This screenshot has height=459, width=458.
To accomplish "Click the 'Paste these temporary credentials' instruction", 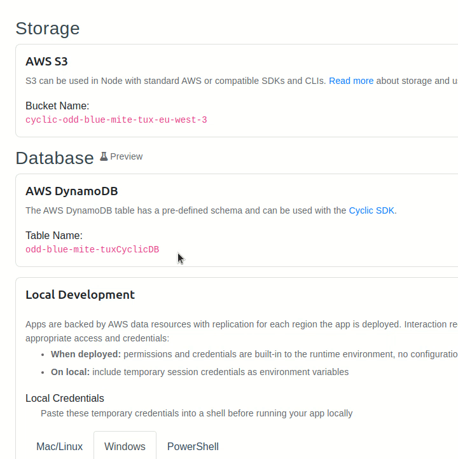I will point(197,413).
